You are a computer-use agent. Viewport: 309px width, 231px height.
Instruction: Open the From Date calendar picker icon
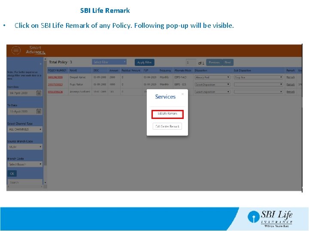coord(39,93)
